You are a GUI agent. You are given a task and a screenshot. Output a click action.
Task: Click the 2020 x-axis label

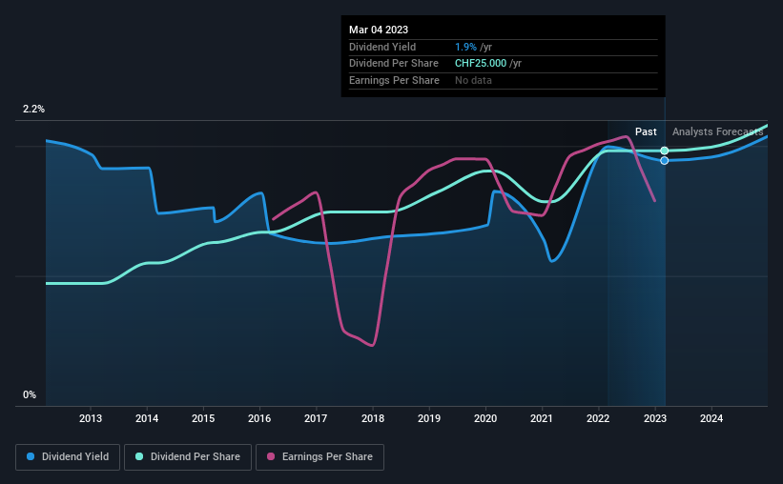point(485,418)
